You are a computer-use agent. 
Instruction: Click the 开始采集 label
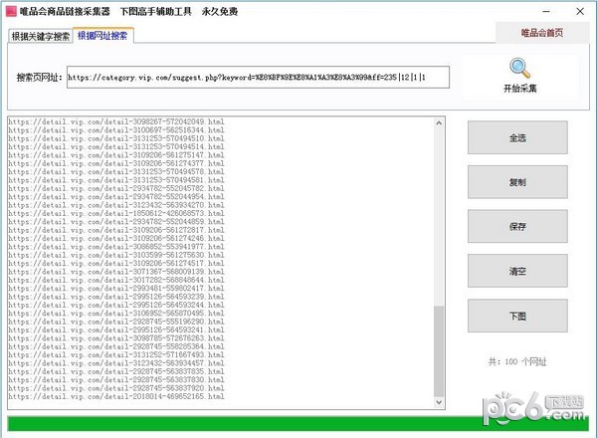[x=520, y=89]
